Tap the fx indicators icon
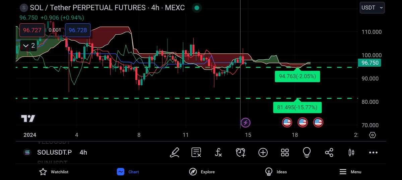Screen dimensions: 402x180 218,152
